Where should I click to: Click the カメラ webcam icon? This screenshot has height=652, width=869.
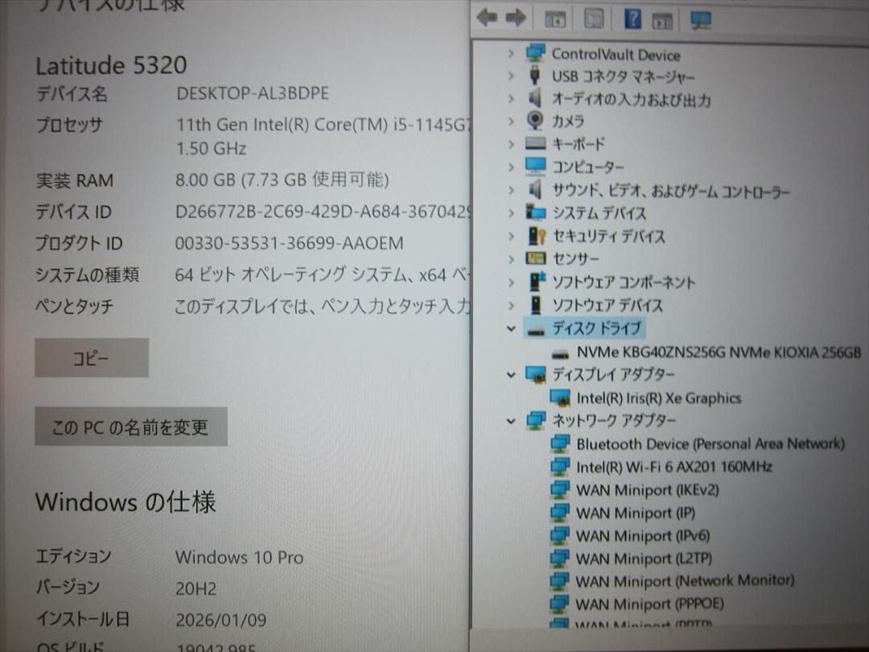(535, 120)
